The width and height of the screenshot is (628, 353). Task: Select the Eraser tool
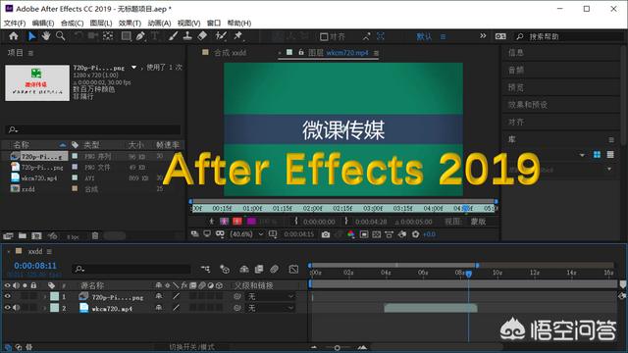point(203,36)
